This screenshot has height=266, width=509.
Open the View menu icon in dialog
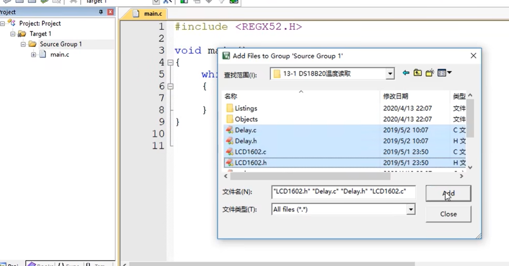445,73
